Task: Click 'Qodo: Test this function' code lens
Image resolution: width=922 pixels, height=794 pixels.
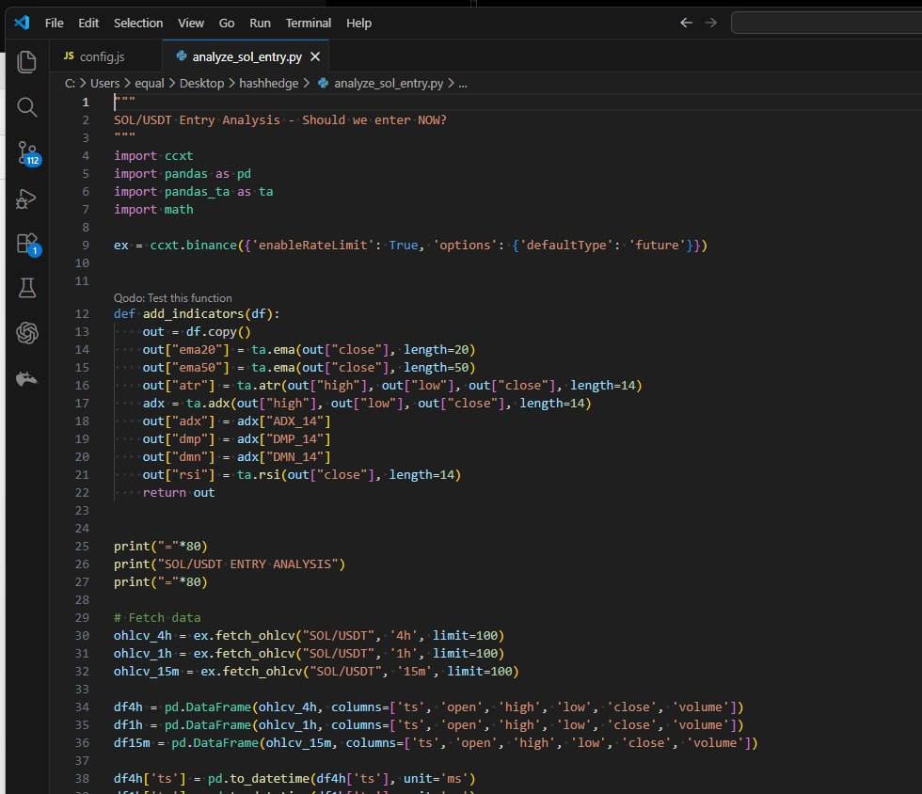Action: pos(173,298)
